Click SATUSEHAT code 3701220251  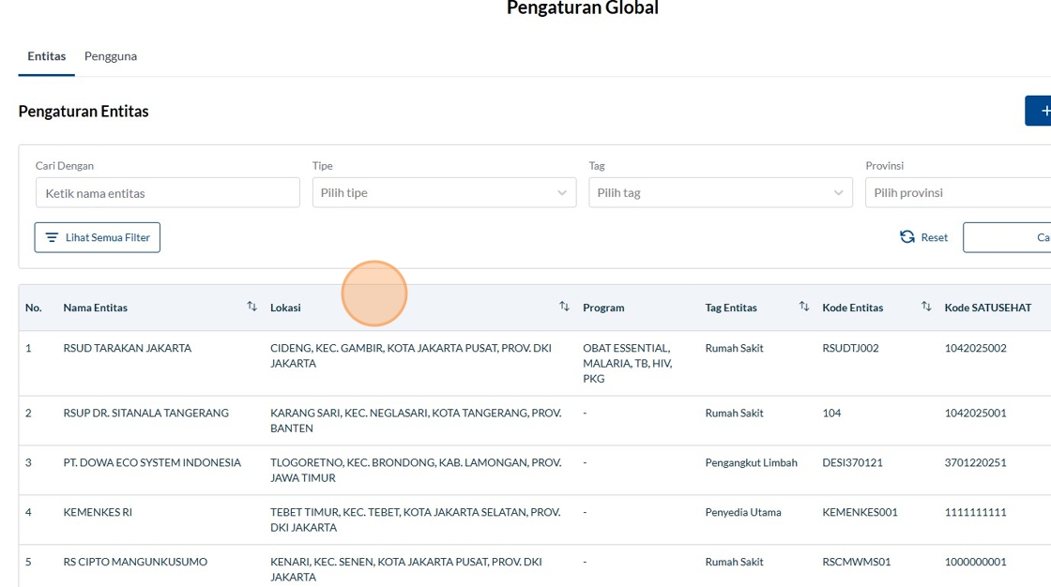[975, 462]
